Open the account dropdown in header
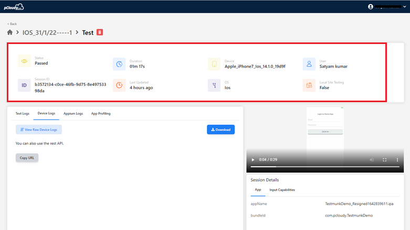 pyautogui.click(x=390, y=6)
